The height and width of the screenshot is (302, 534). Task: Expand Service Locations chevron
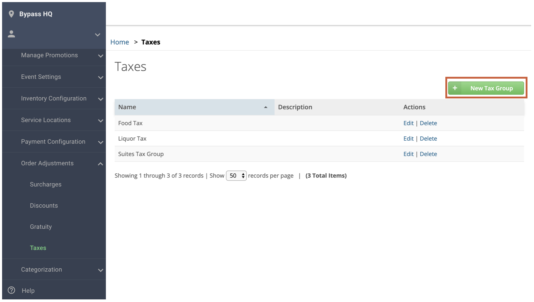[101, 121]
